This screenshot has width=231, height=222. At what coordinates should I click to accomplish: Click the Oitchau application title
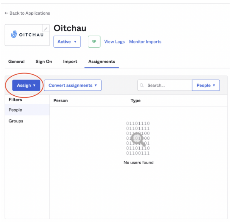coord(70,28)
